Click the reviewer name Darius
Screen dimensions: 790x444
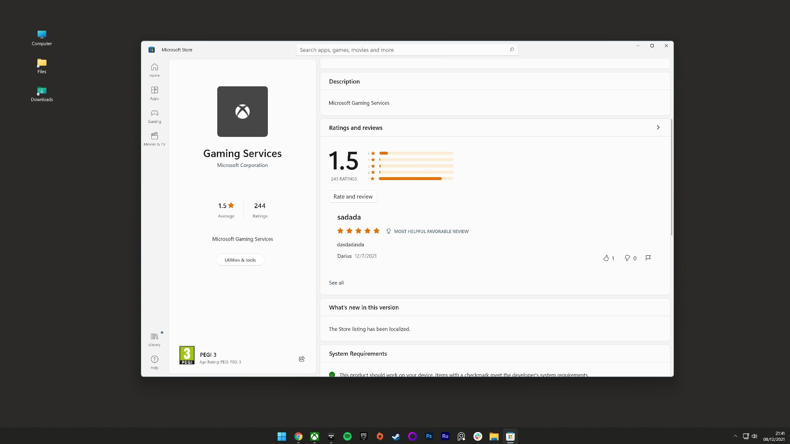tap(344, 256)
